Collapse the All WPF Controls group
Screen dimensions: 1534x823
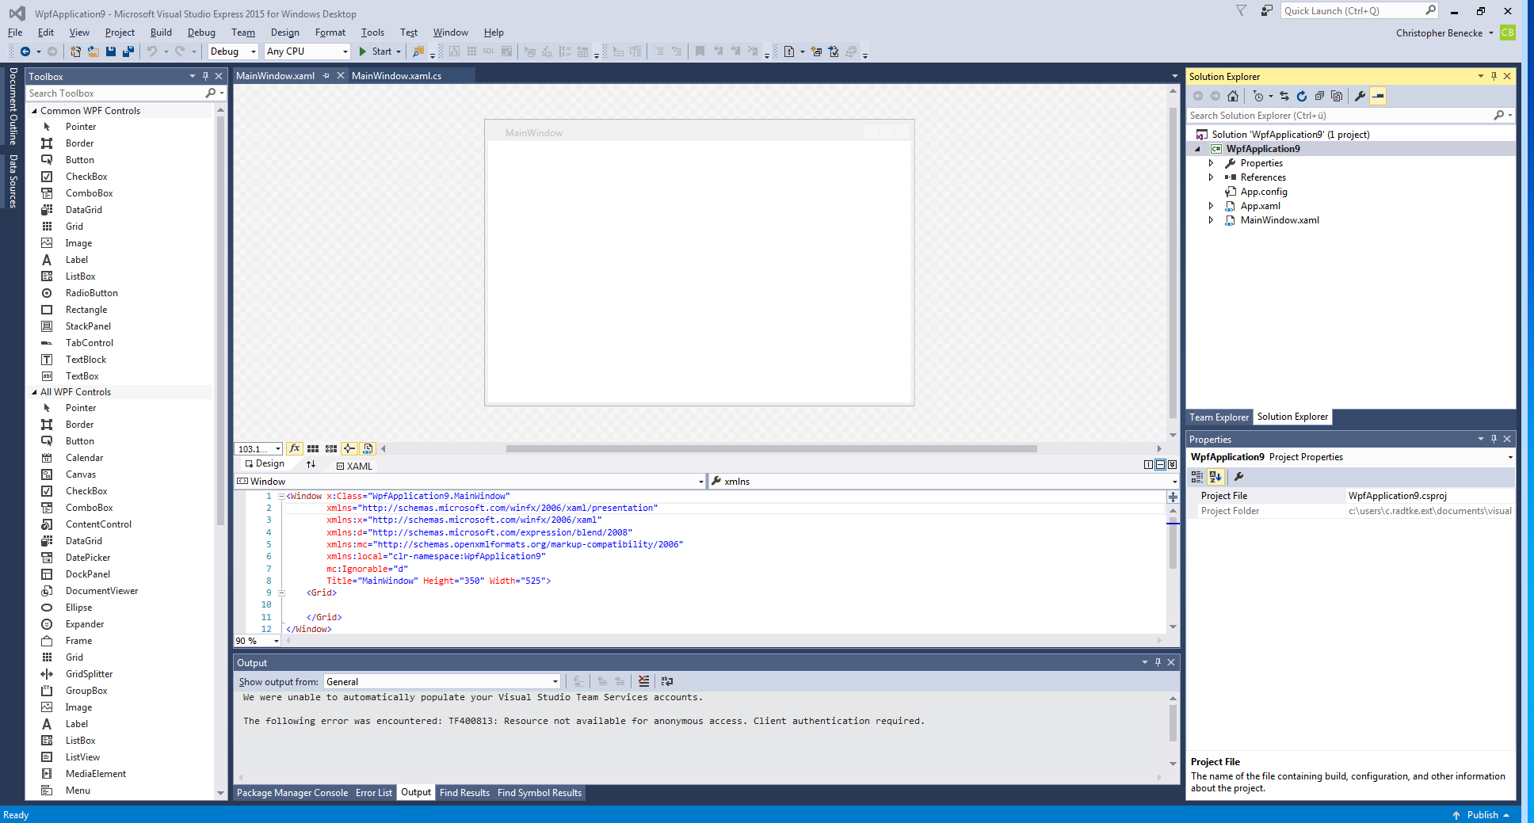coord(34,392)
